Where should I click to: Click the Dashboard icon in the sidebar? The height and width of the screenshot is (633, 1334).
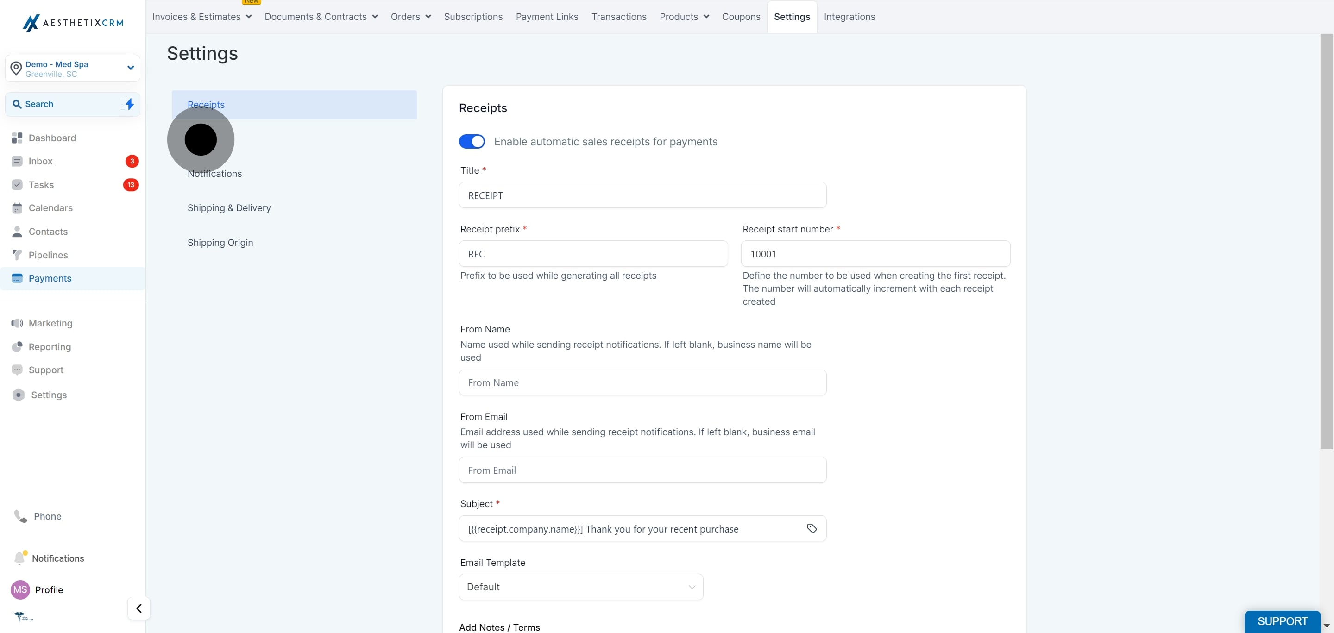17,138
